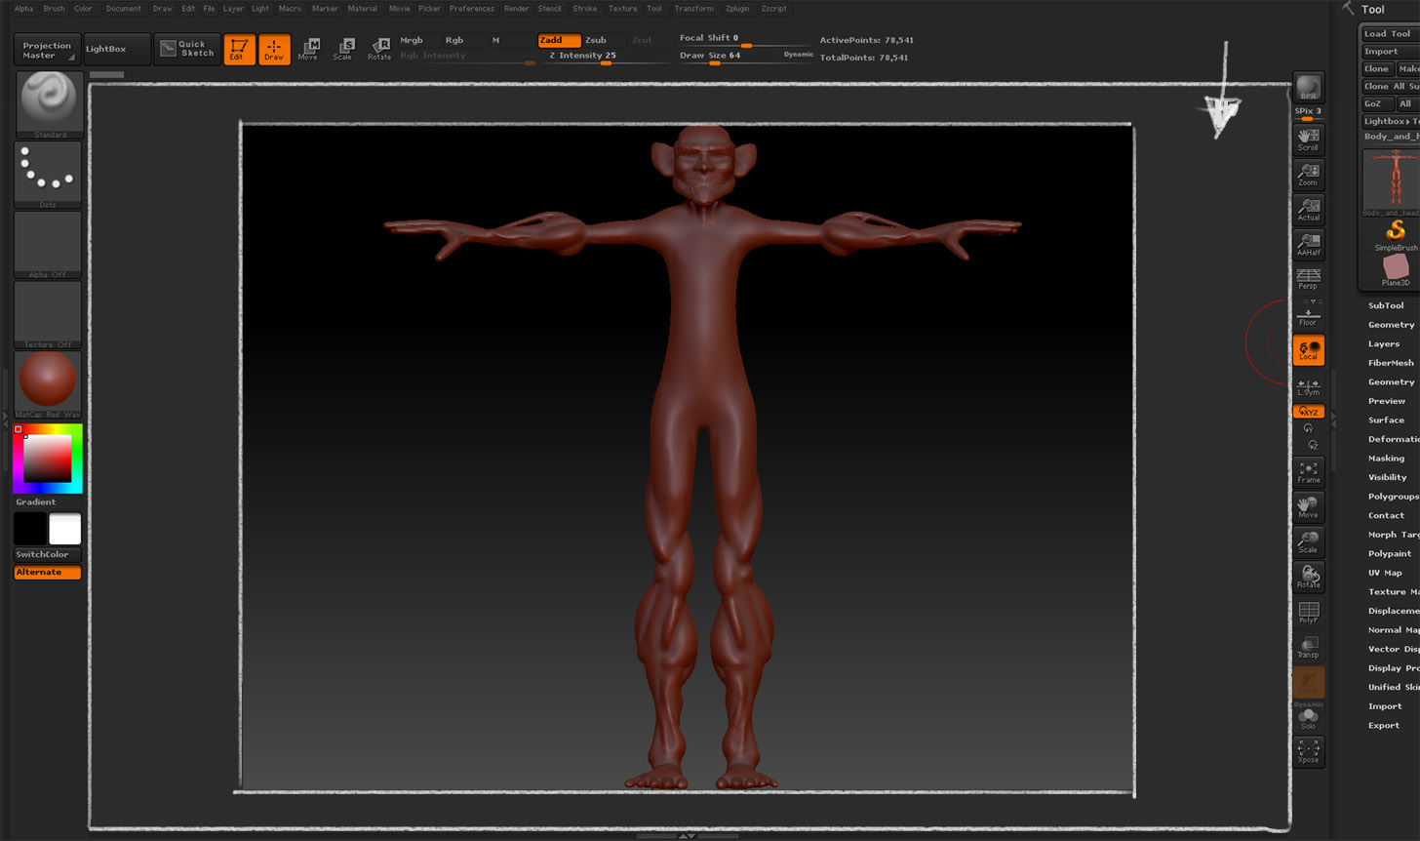This screenshot has height=841, width=1420.
Task: Toggle Solo mode
Action: coord(1308,720)
